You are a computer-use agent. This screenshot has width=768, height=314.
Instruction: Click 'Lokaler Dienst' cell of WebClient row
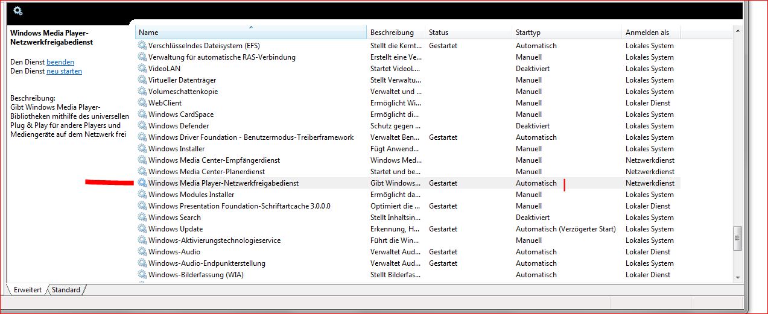point(648,103)
